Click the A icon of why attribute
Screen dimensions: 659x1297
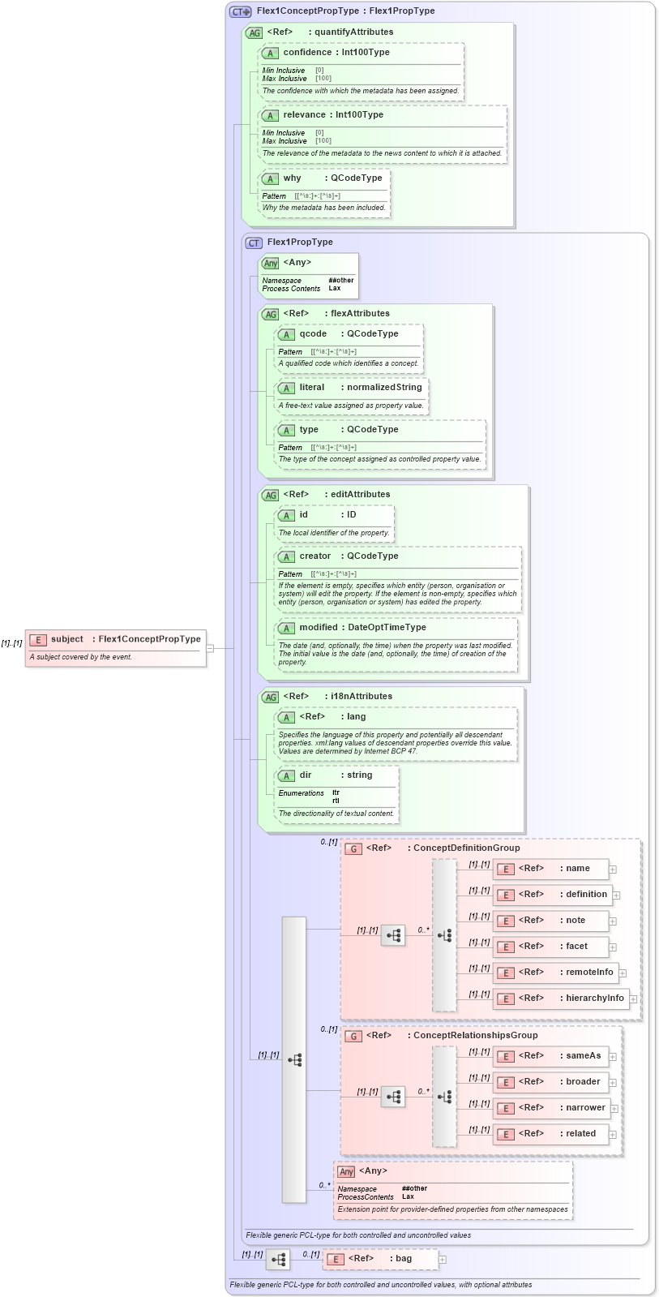click(x=270, y=178)
